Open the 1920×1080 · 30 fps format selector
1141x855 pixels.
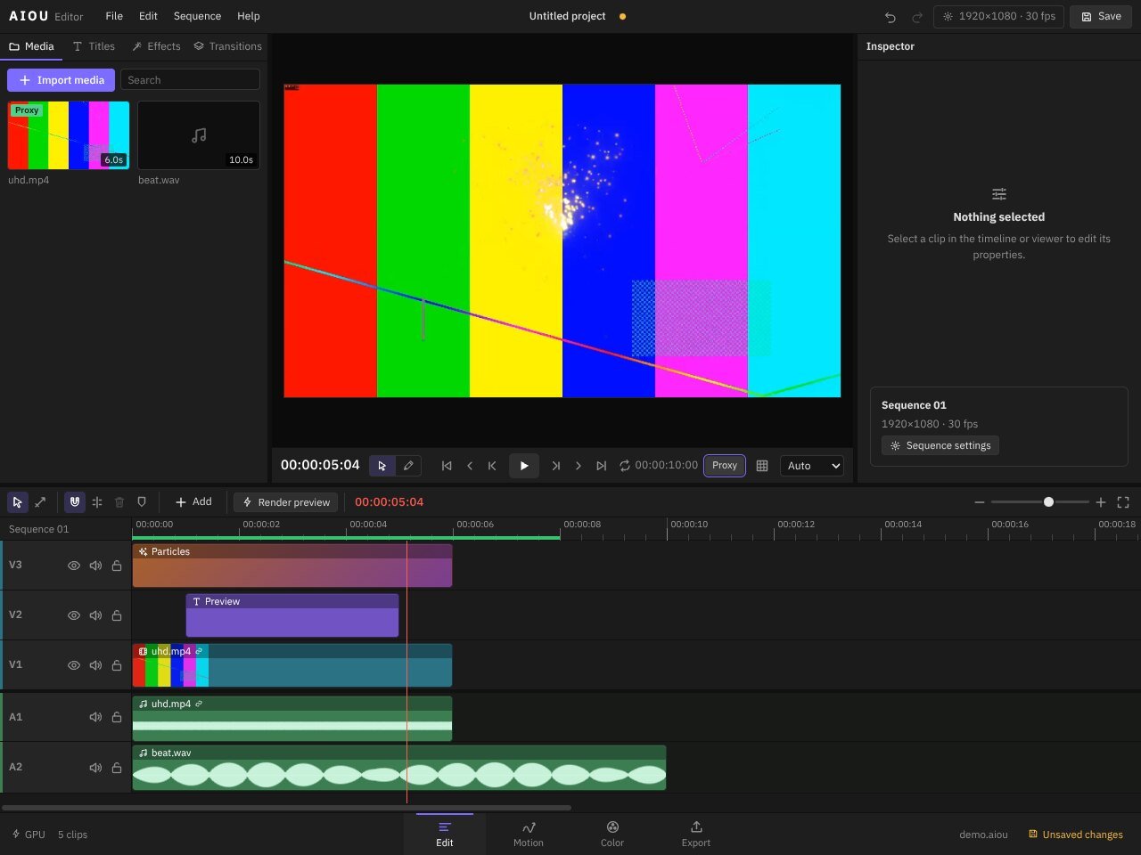point(998,16)
